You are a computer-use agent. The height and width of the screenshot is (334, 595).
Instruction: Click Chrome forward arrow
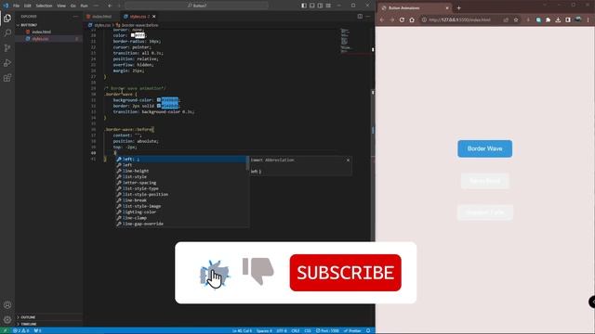point(392,19)
